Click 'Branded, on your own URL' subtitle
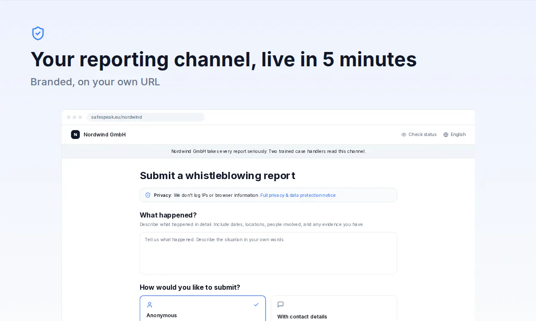Viewport: 536px width, 321px height. point(95,82)
